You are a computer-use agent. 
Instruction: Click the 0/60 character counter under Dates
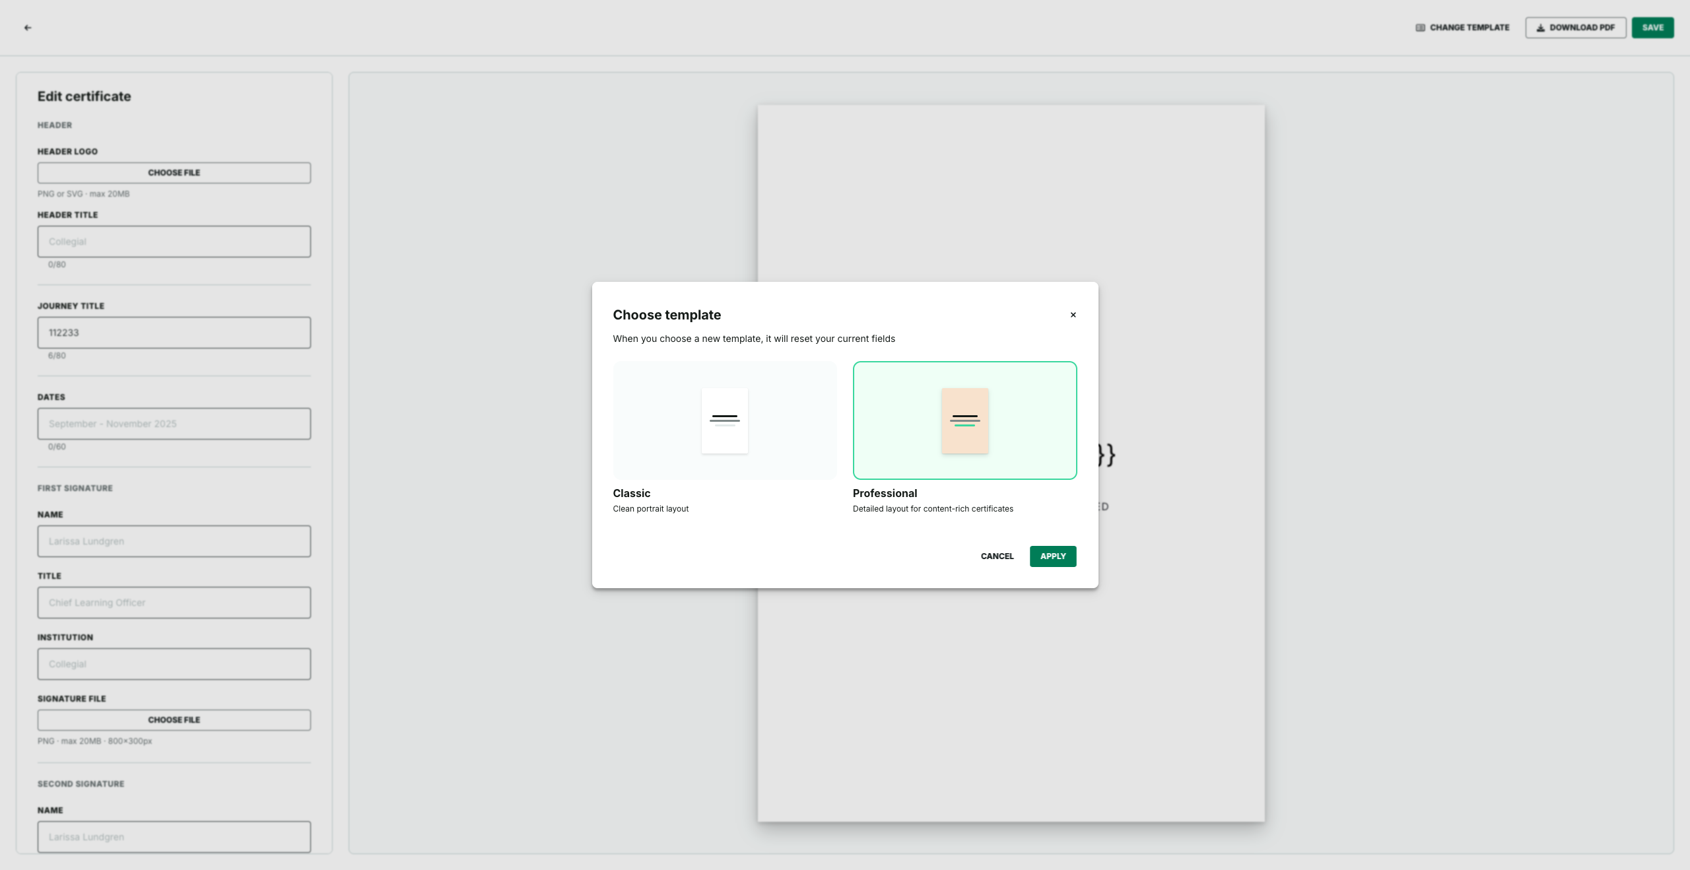pyautogui.click(x=57, y=447)
